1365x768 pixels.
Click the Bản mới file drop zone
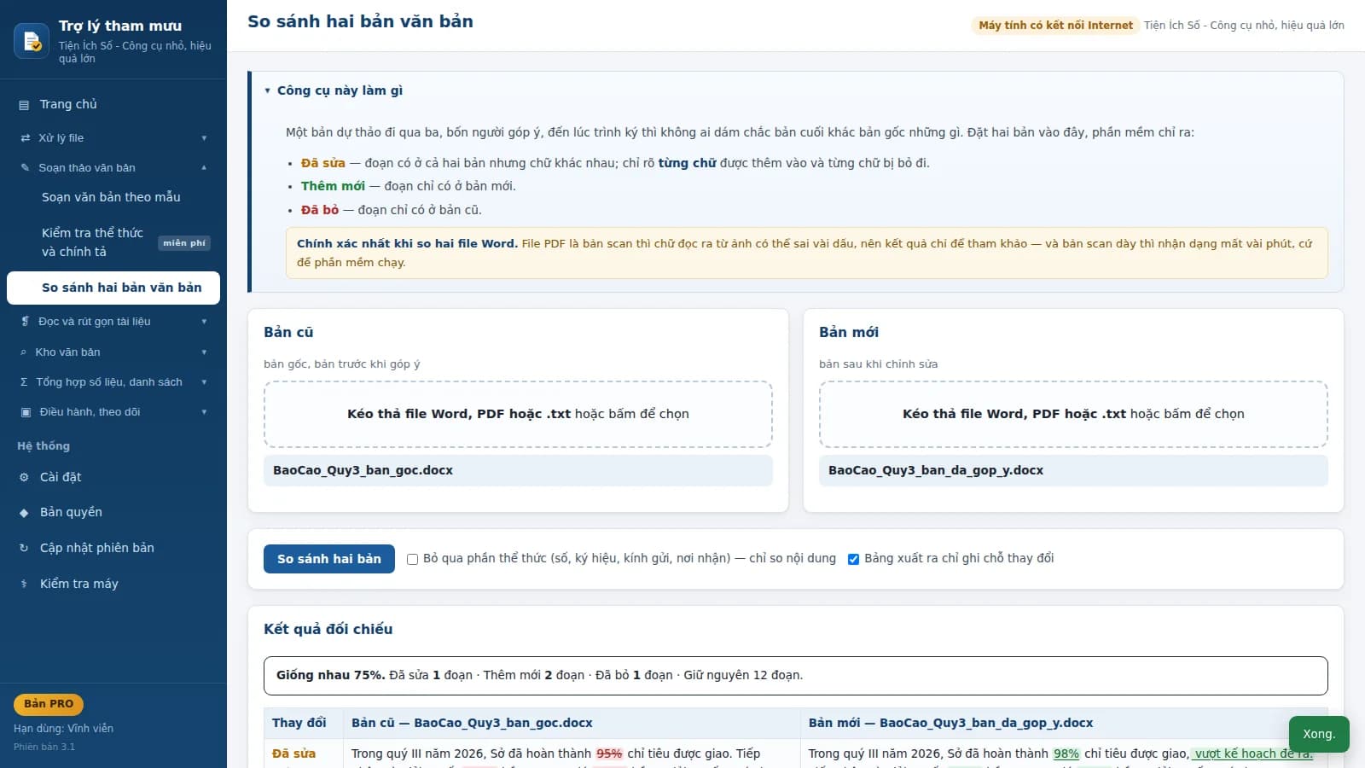point(1073,414)
